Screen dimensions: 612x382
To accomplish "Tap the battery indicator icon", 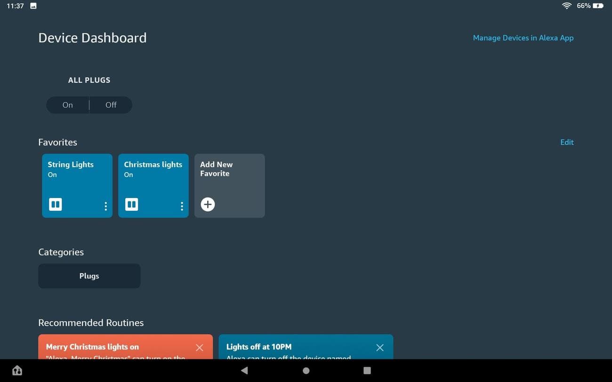I will click(x=597, y=6).
